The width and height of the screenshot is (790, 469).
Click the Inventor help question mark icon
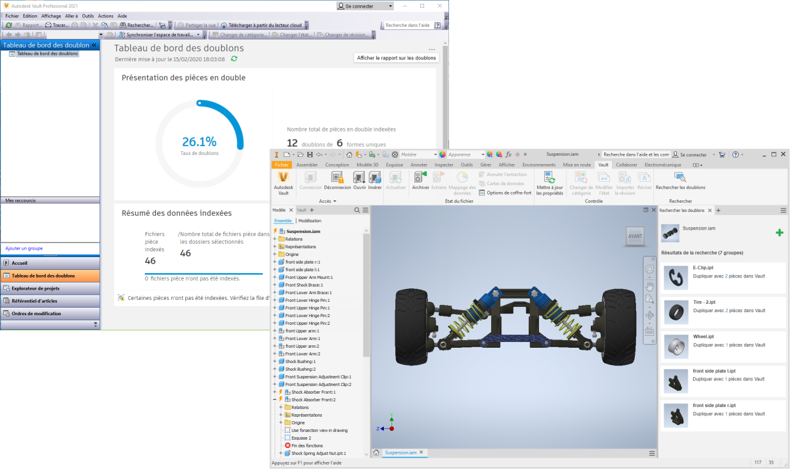point(735,154)
